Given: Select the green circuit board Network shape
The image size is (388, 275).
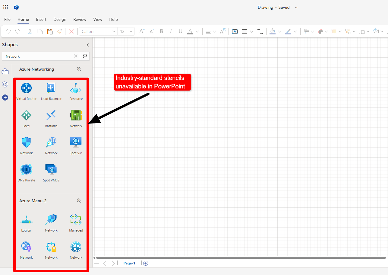Looking at the screenshot, I should pyautogui.click(x=76, y=119).
